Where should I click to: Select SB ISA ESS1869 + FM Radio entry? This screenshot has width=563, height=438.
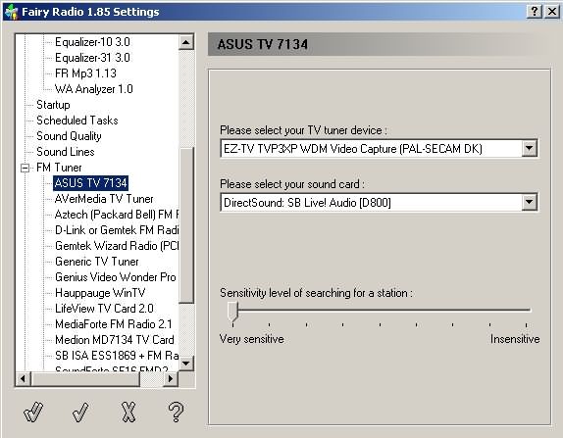117,356
